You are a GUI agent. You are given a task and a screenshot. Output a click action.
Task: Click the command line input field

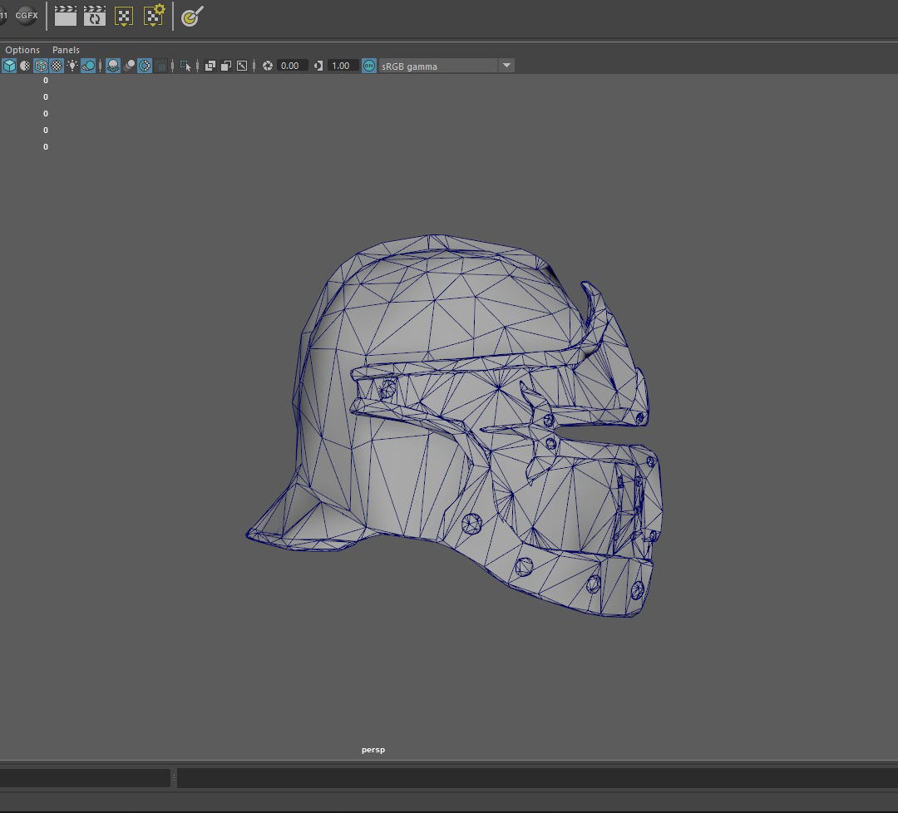click(x=85, y=777)
